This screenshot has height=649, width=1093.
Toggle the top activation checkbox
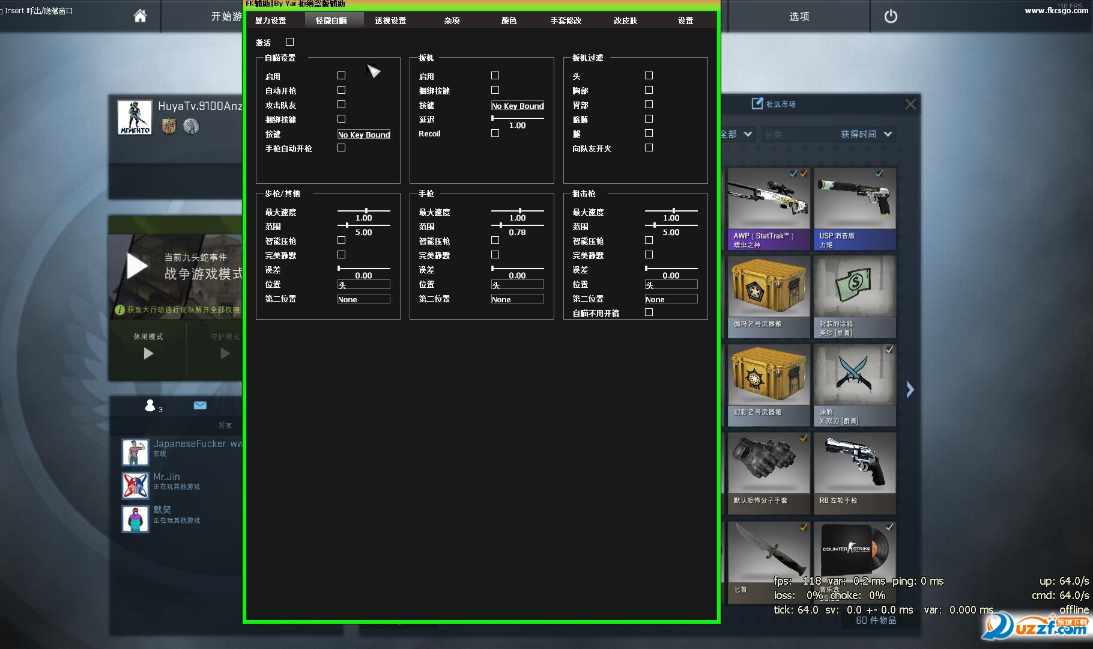290,42
